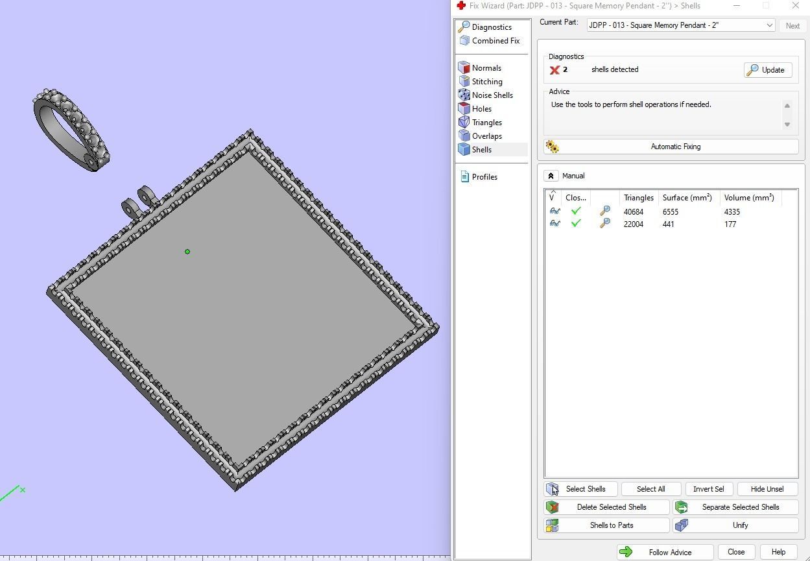Toggle visibility of shell with 40684 triangles
Image resolution: width=810 pixels, height=561 pixels.
pos(554,211)
